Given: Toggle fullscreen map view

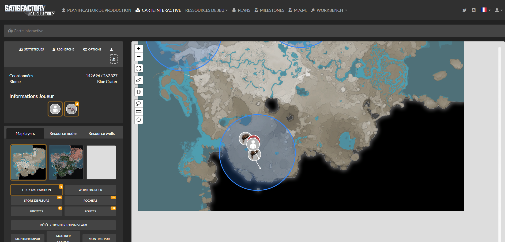Looking at the screenshot, I should tap(139, 68).
